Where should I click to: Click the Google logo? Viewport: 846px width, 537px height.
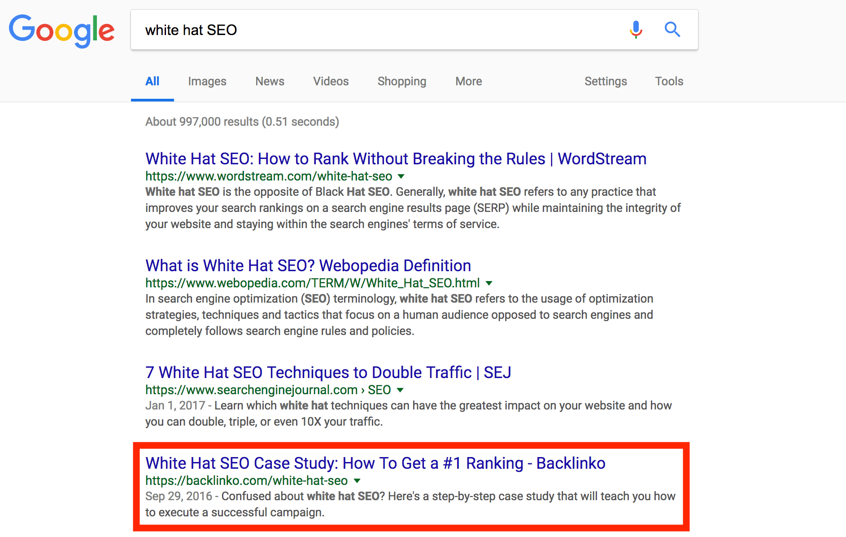(61, 30)
